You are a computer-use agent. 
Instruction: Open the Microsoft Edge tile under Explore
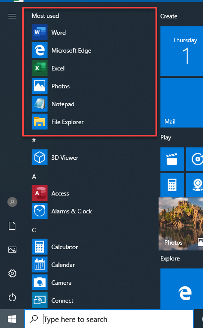[182, 289]
